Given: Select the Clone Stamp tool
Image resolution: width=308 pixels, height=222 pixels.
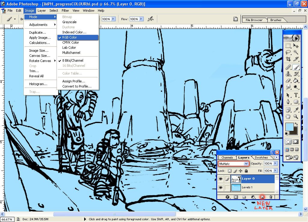Looking at the screenshot, I should (288, 74).
